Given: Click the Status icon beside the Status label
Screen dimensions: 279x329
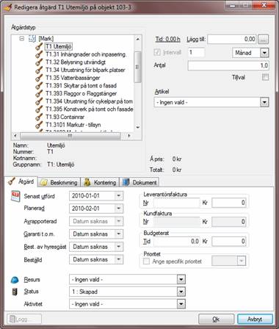Looking at the screenshot, I should click(15, 292).
